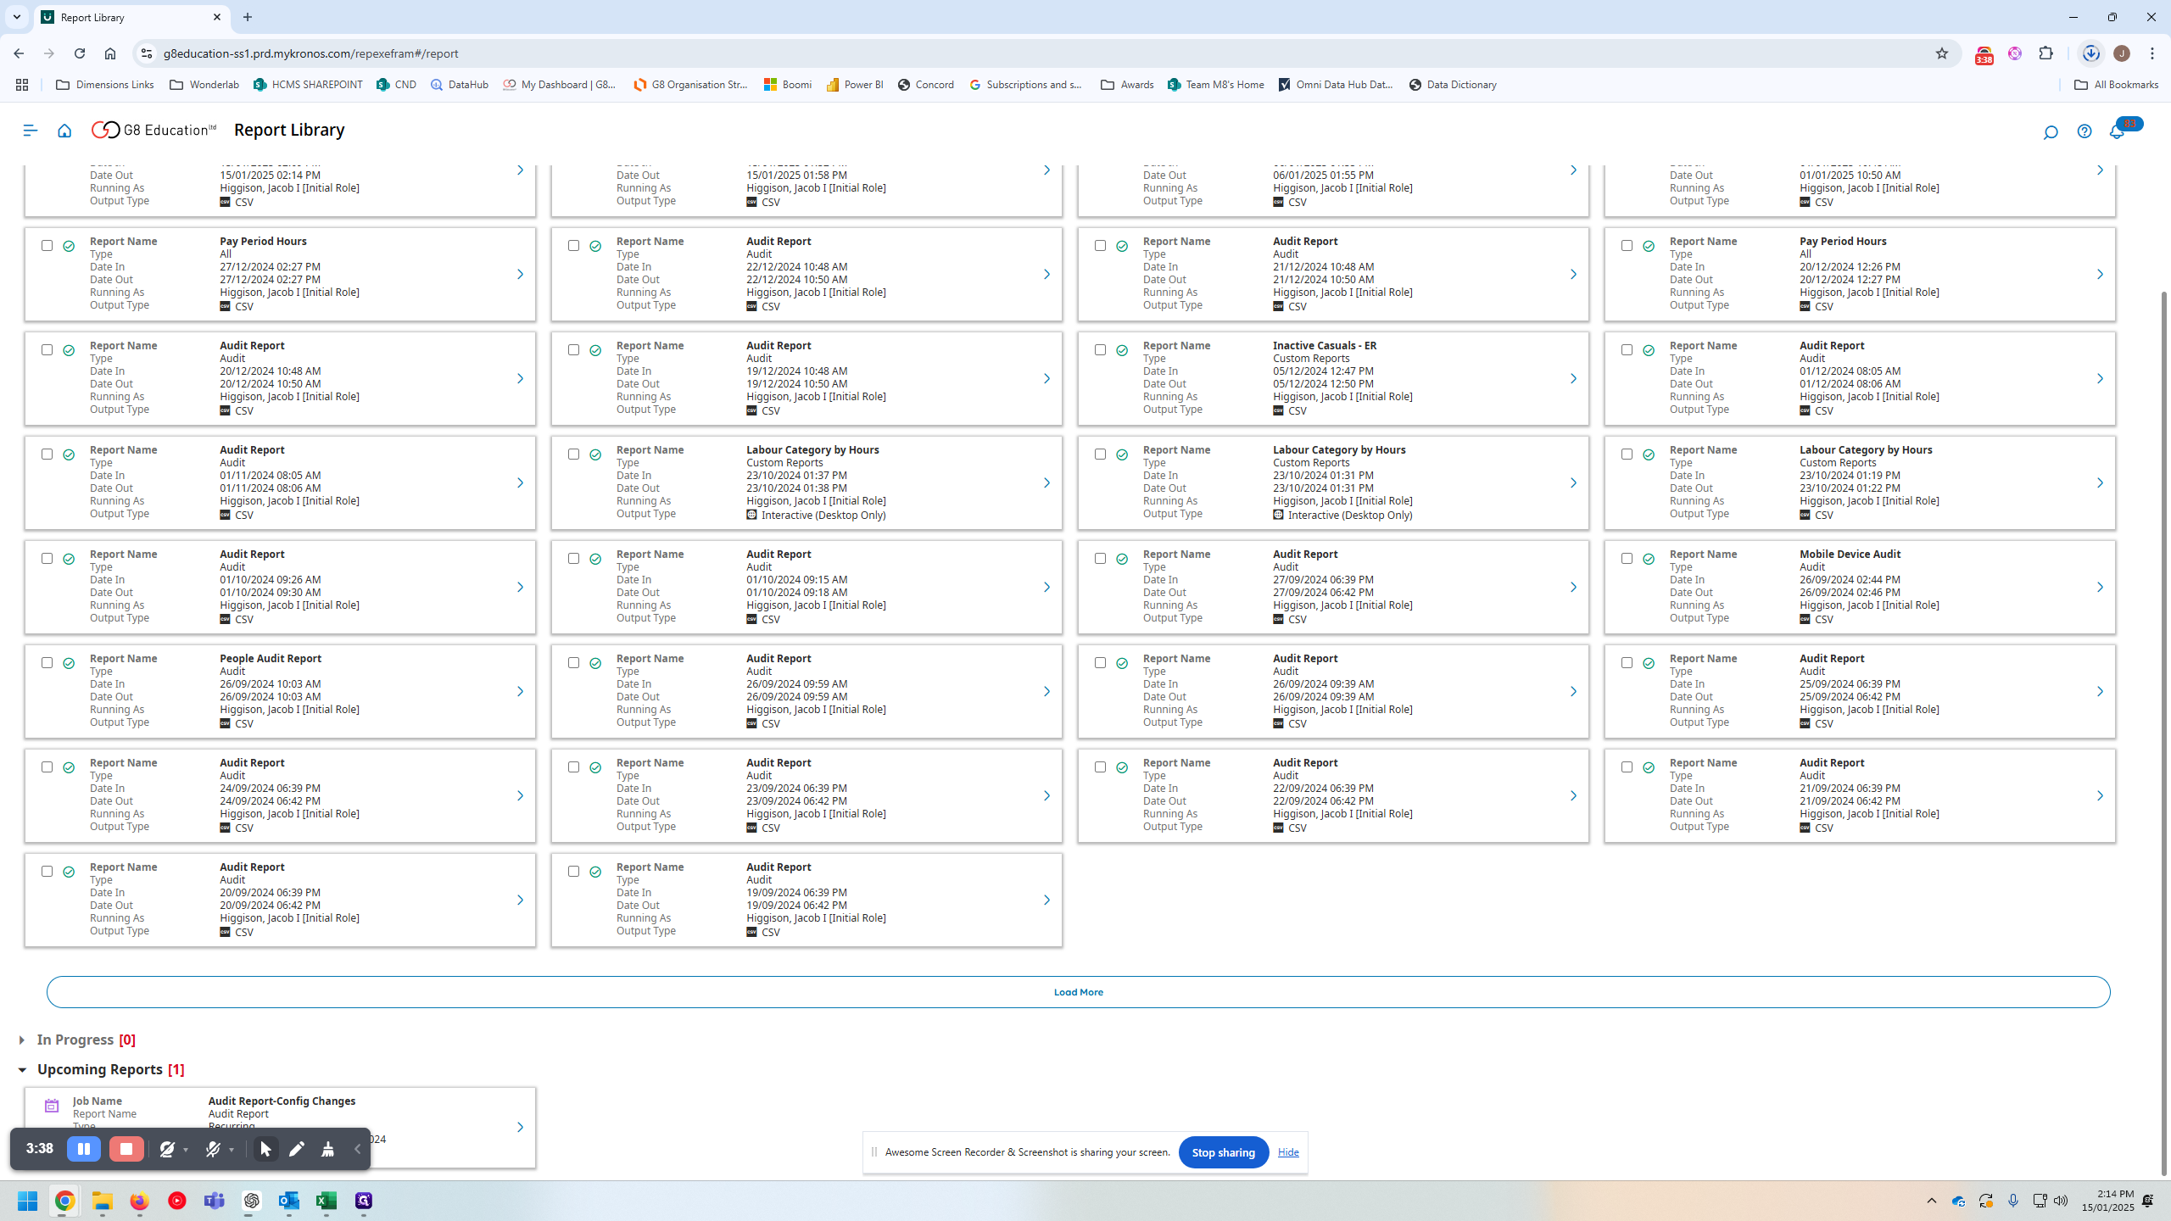Open notifications bell with 83 badge
Viewport: 2171px width, 1221px height.
tap(2118, 131)
